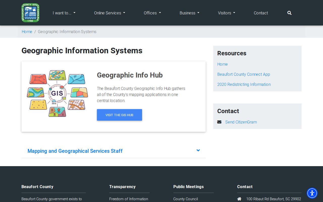Click the GIS hub illustration
The width and height of the screenshot is (323, 202).
[x=57, y=93]
